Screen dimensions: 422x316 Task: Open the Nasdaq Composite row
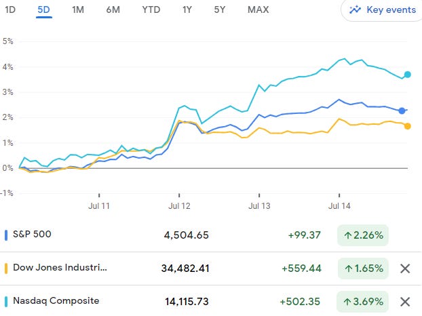pos(211,301)
